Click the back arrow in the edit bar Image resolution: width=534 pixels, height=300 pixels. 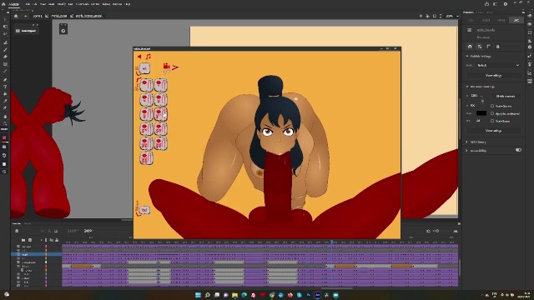click(x=26, y=16)
